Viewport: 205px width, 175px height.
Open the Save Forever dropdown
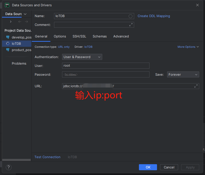[183, 74]
